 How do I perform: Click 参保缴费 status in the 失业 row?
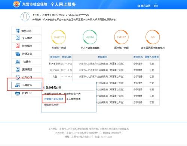(x=138, y=77)
